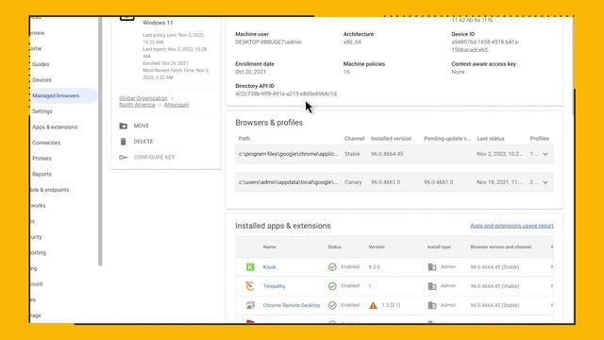Image resolution: width=604 pixels, height=340 pixels.
Task: Open the North America breadcrumb link
Action: [137, 105]
